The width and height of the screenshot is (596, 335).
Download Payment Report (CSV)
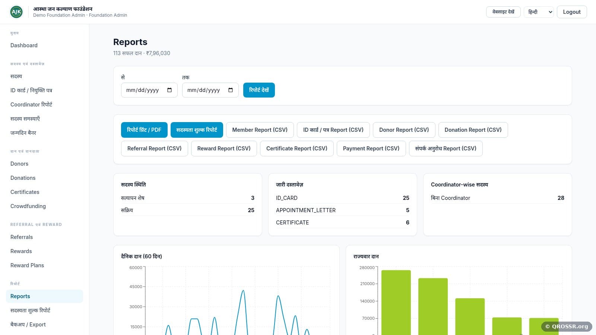pos(371,149)
